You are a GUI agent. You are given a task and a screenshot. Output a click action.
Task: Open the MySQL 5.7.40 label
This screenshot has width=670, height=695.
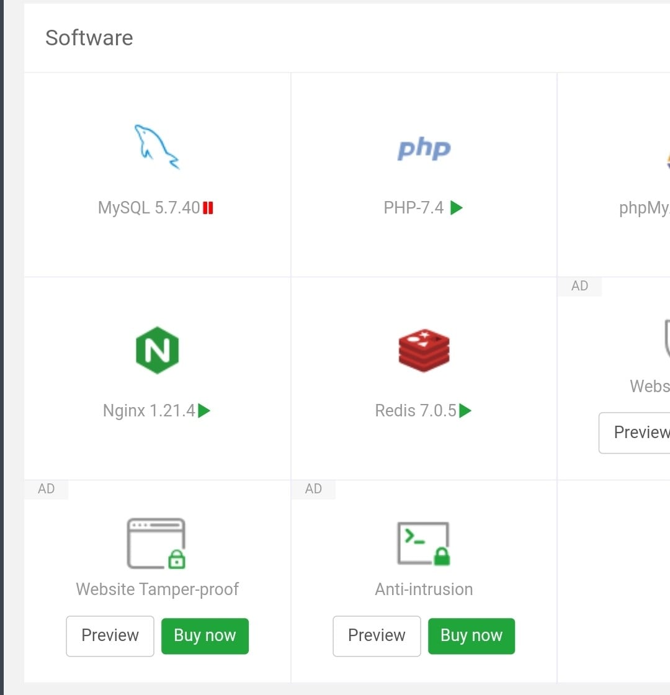click(149, 208)
